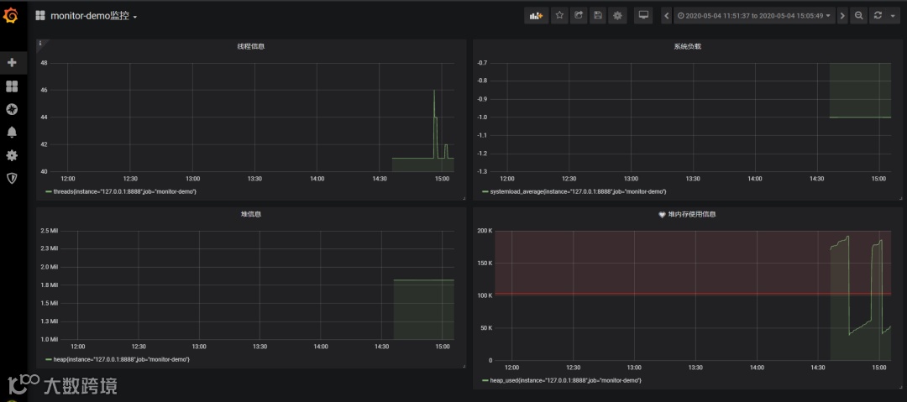Open color picker for heap_used legend swatch
907x402 pixels.
(485, 380)
